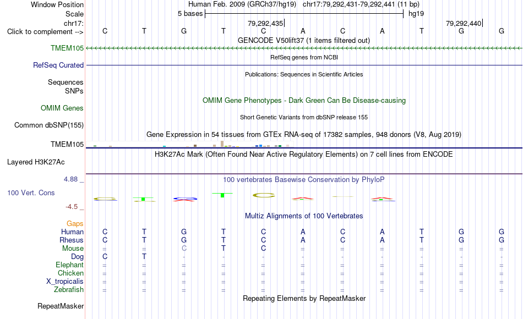The image size is (523, 319).
Task: Click the 79,292,435 ruler coordinate
Action: pos(265,23)
